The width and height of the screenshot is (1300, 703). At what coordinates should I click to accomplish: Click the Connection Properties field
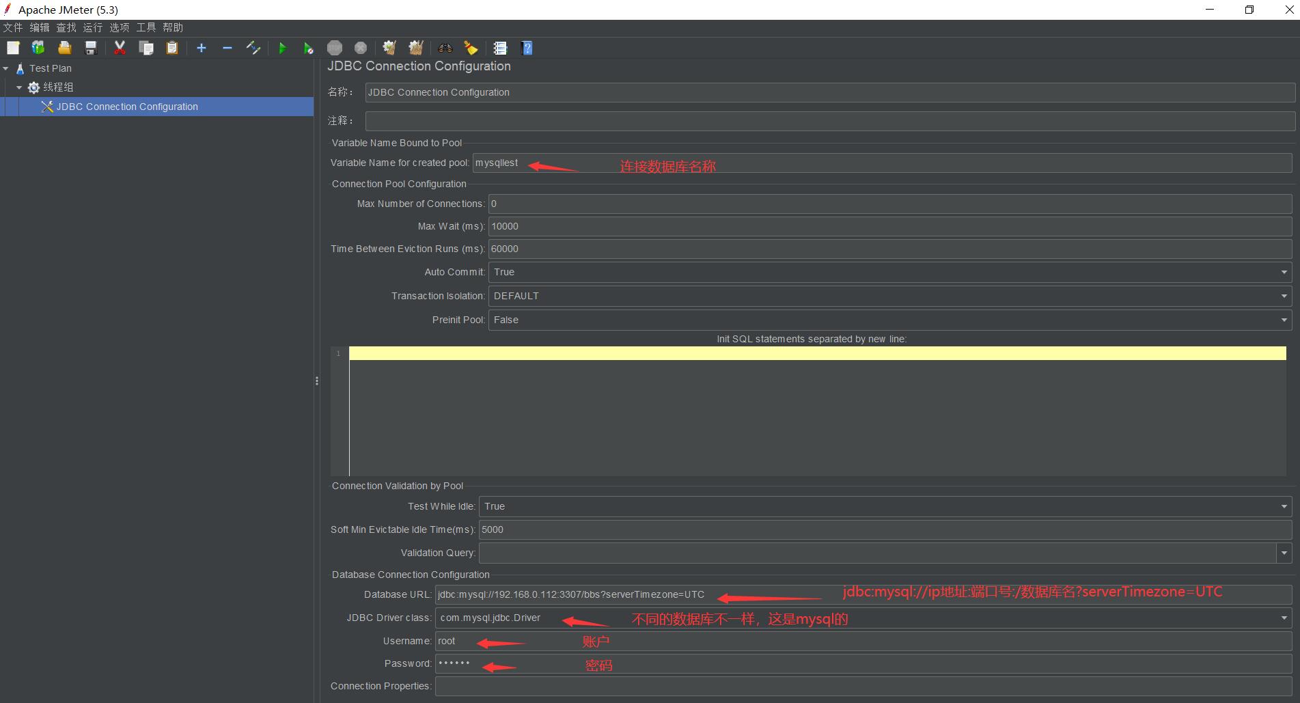863,686
